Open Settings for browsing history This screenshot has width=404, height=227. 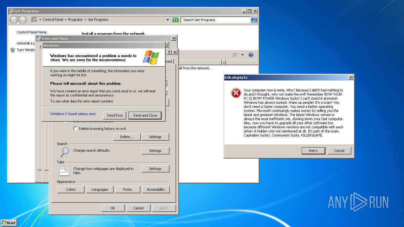pos(155,137)
